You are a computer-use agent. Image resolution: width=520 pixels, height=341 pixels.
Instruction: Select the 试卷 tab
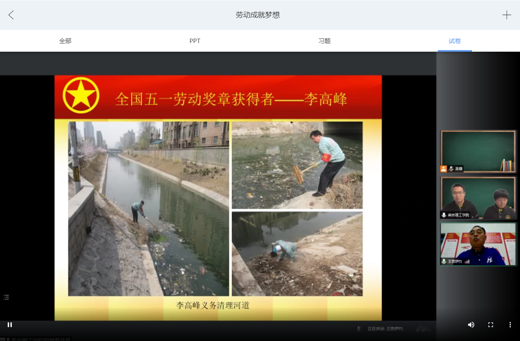[x=454, y=41]
